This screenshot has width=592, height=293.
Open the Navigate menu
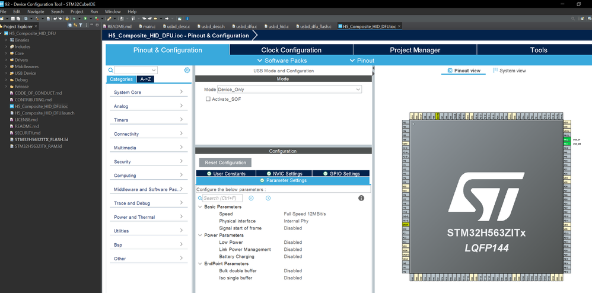(36, 12)
